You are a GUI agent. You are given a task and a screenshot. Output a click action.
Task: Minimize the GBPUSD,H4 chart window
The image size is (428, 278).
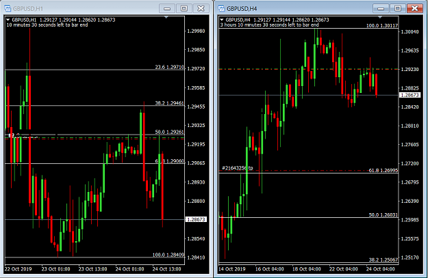[381, 8]
